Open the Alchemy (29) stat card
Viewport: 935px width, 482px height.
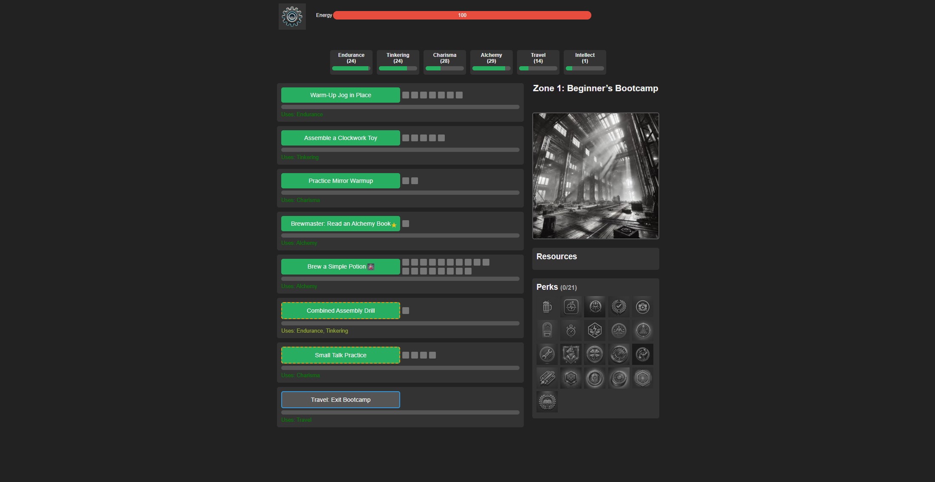(x=492, y=62)
